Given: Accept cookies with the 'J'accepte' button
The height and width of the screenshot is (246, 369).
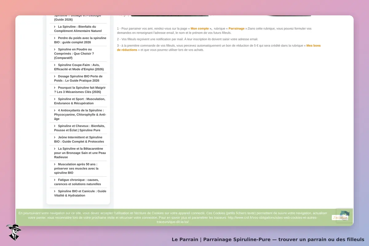Looking at the screenshot, I should [x=340, y=217].
